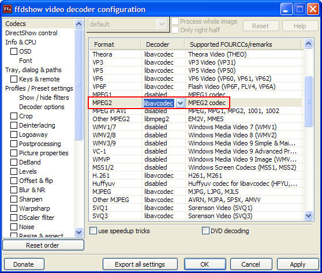Click the Reset order button
Viewport: 322px width, 273px height.
43,245
